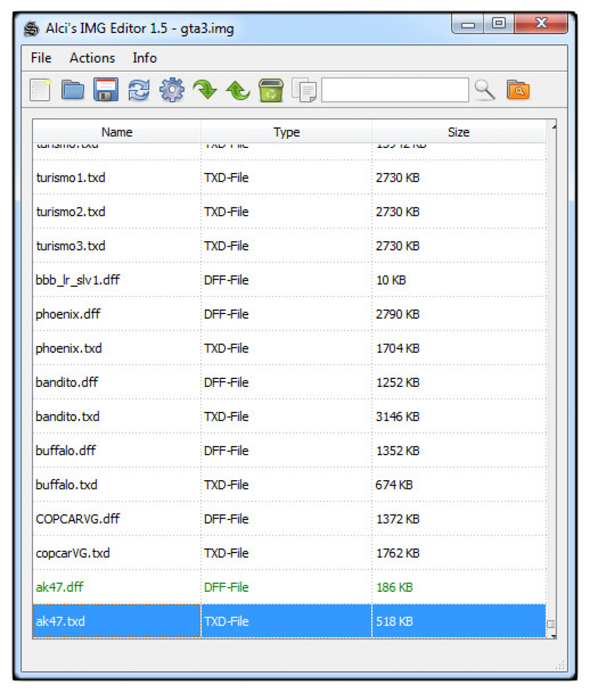Click the green downward import arrow icon
590x693 pixels.
point(205,90)
